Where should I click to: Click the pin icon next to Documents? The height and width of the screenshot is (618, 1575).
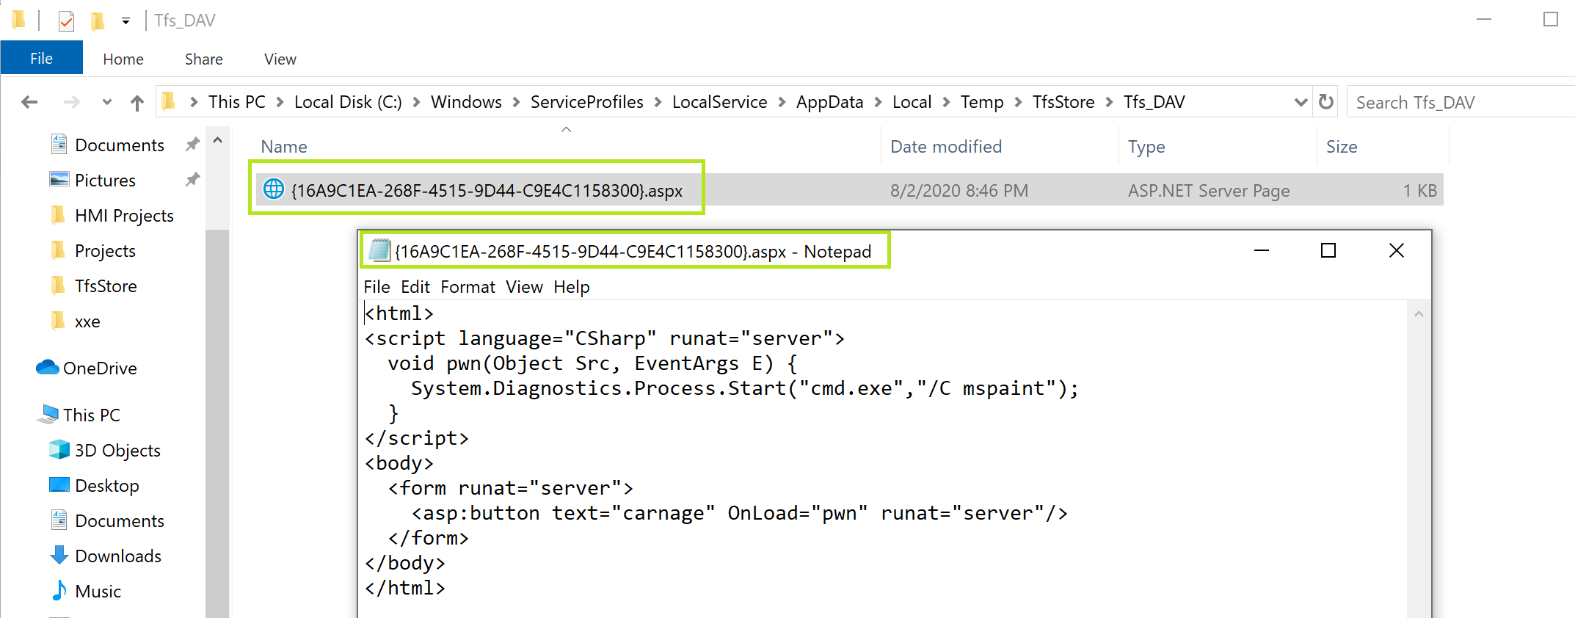(x=192, y=145)
